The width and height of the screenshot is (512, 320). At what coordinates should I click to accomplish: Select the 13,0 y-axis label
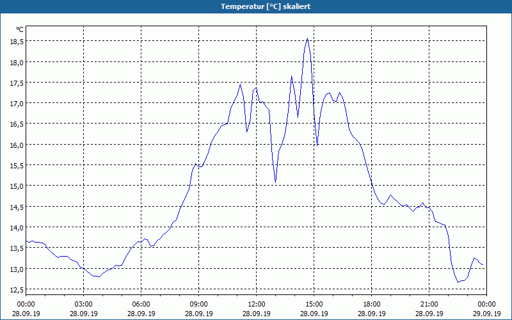point(17,269)
